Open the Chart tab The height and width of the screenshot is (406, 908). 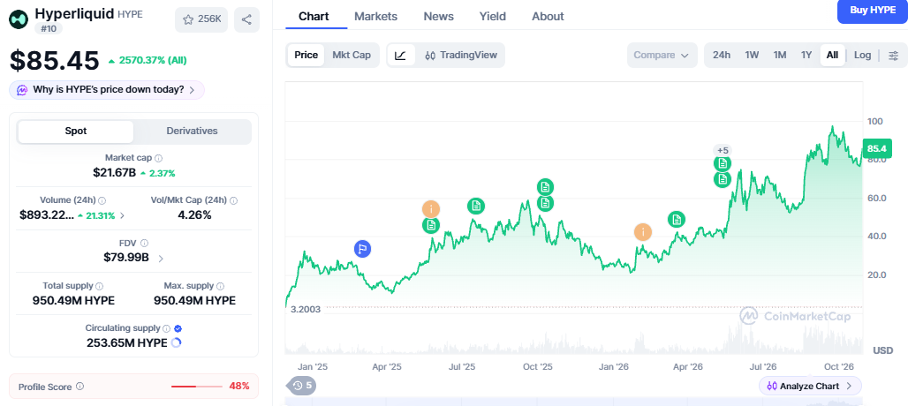click(x=314, y=16)
